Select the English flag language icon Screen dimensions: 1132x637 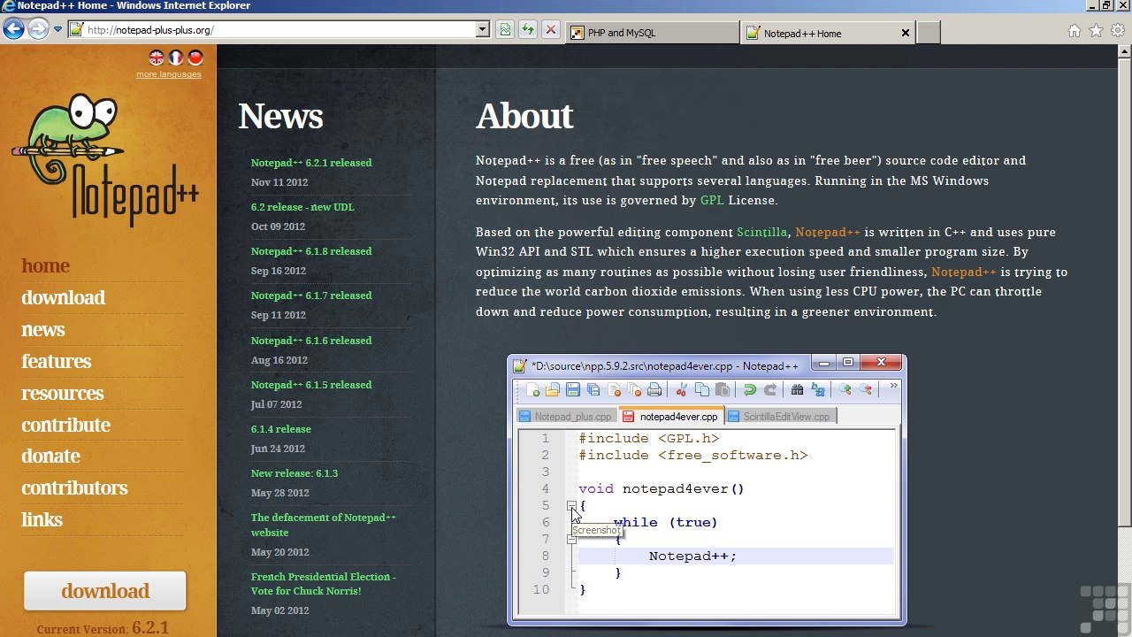[x=157, y=58]
